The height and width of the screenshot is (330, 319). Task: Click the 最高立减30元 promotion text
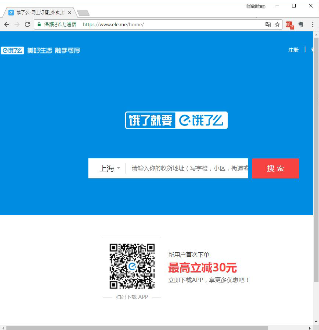pyautogui.click(x=203, y=268)
